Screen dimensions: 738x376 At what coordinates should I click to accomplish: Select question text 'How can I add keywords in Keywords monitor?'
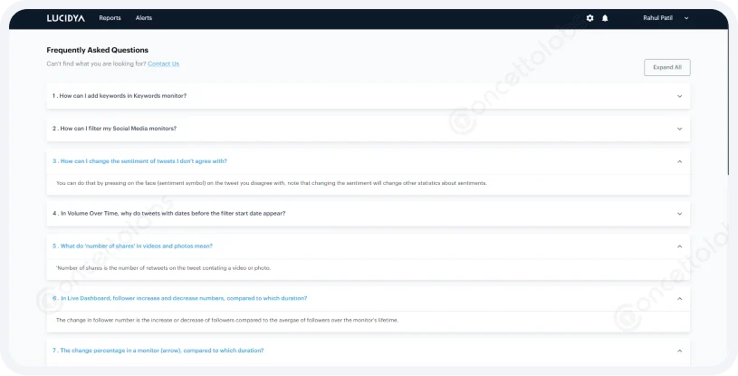[123, 96]
